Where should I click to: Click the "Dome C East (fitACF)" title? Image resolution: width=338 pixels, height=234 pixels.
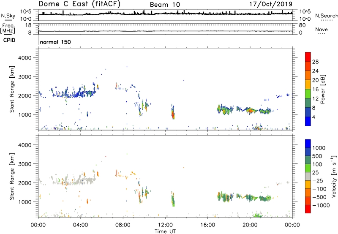pyautogui.click(x=79, y=4)
